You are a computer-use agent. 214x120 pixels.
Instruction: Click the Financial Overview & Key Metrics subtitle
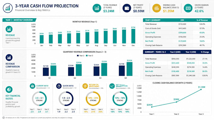[x=33, y=10]
